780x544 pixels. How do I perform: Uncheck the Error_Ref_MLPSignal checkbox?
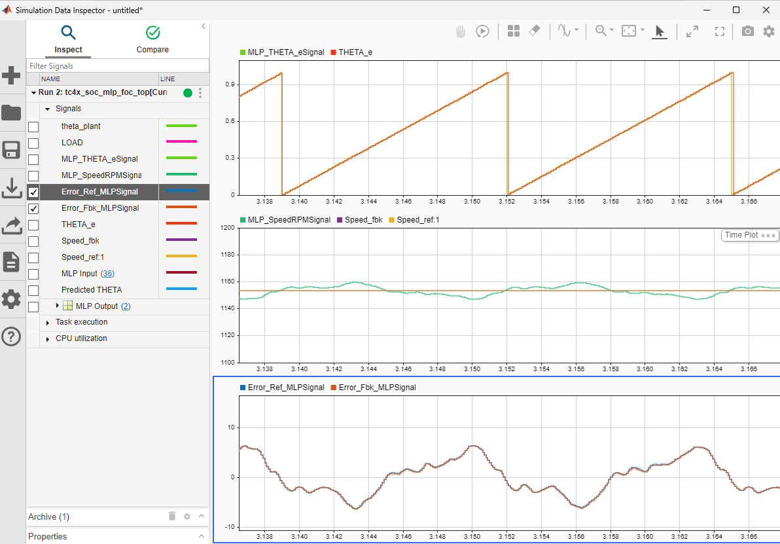[33, 192]
